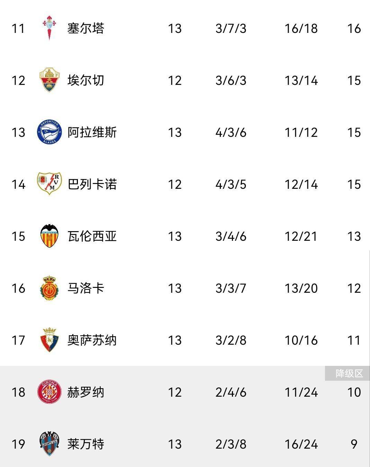Viewport: 370px width, 467px height.
Task: Tap the Rayo Vallecano crest icon
Action: 49,183
